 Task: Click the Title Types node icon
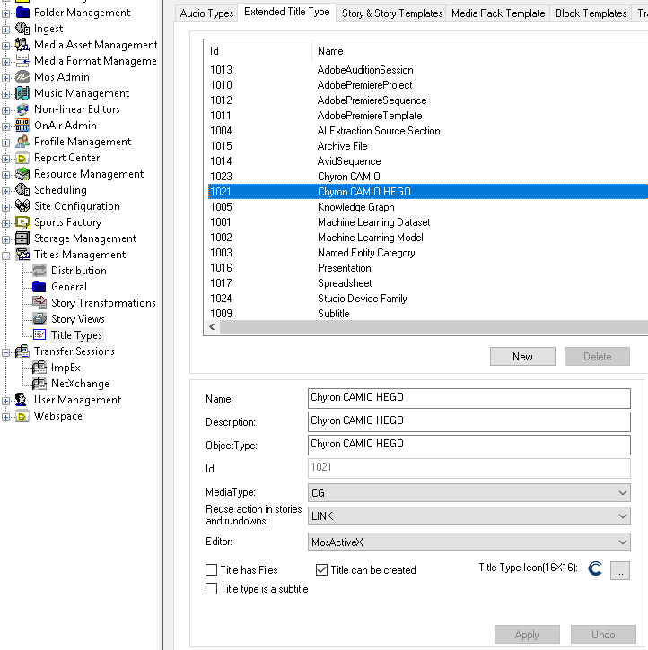(39, 335)
